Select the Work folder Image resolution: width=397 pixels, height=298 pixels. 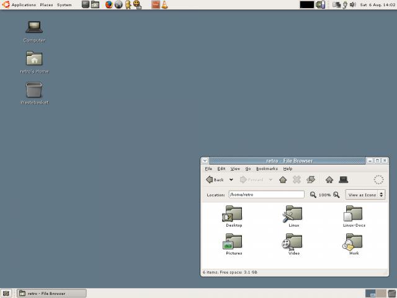(x=354, y=244)
